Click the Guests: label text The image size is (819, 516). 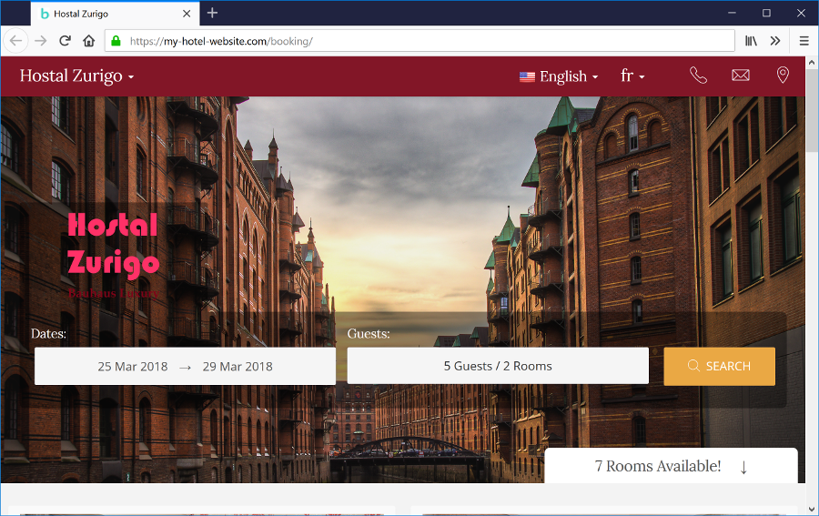(x=369, y=334)
